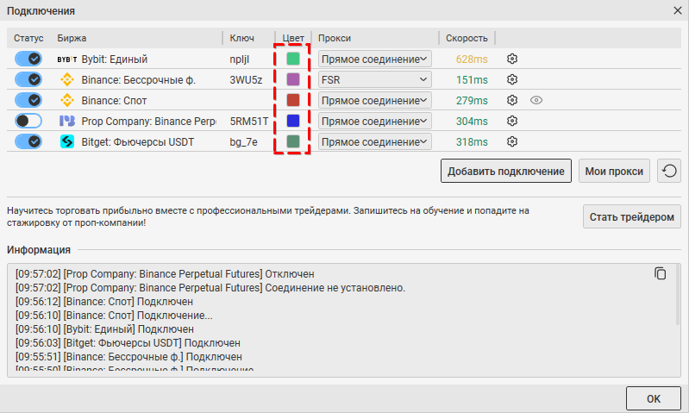Select the Binance: Бессрочные ф. exchange name

point(139,80)
